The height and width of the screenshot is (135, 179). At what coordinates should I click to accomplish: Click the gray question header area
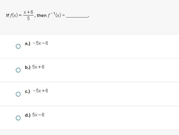pos(129,26)
